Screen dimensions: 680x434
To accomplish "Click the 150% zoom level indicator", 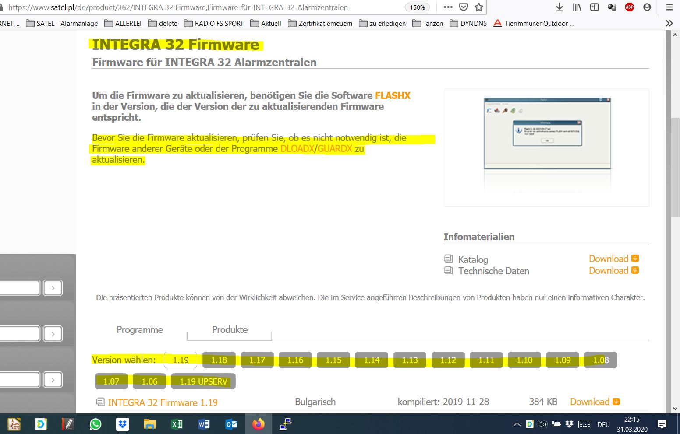I will (x=417, y=7).
